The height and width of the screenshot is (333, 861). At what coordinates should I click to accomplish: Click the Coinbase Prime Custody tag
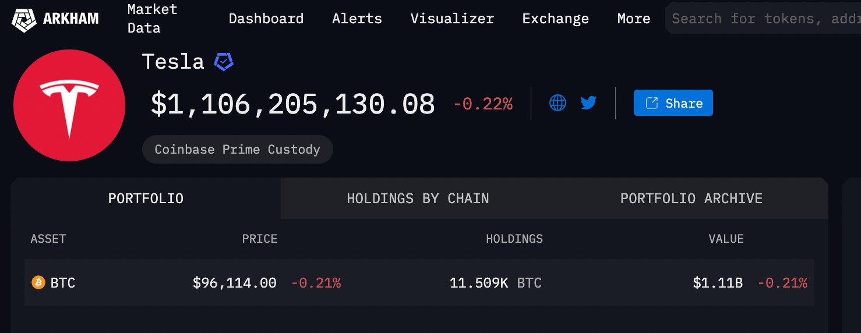238,150
